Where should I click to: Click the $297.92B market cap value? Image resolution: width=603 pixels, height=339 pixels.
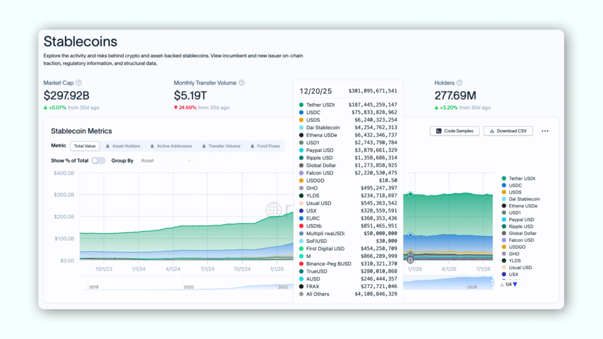[x=66, y=95]
